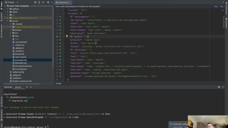Expand the .vscode folder
This screenshot has height=128, width=228.
(10, 24)
